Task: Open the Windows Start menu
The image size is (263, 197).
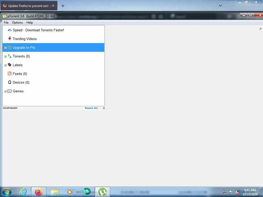Action: (x=7, y=192)
